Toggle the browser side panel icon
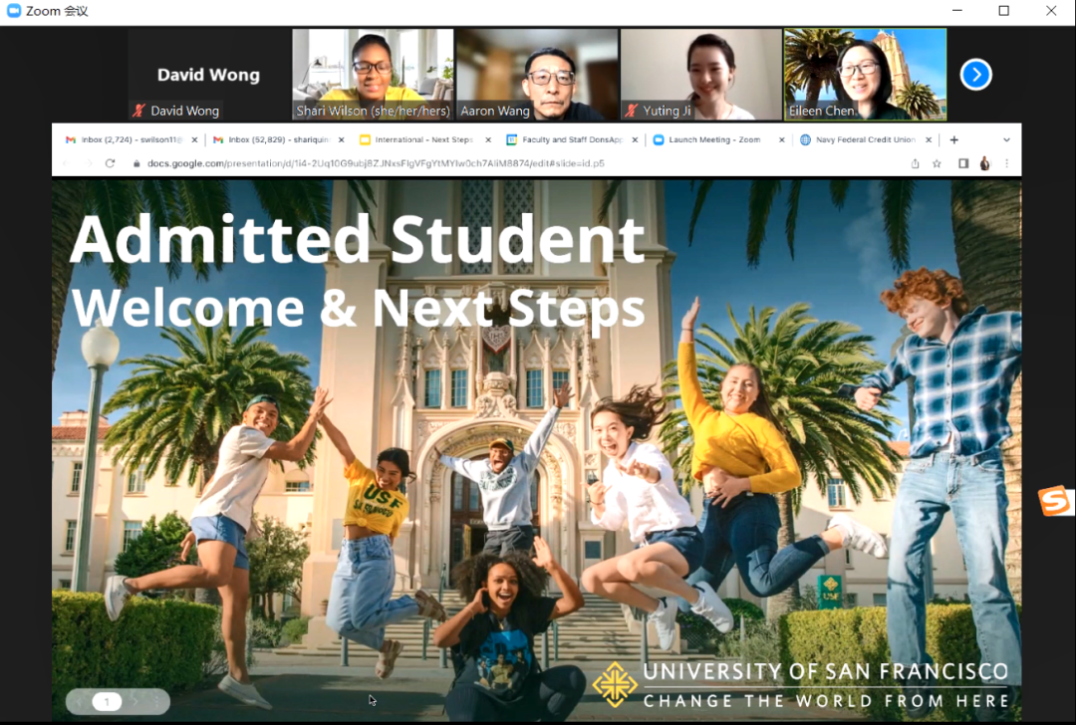The height and width of the screenshot is (725, 1076). tap(963, 163)
